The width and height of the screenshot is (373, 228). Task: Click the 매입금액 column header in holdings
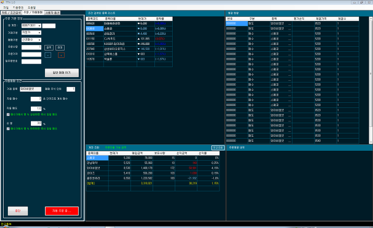pyautogui.click(x=142, y=153)
